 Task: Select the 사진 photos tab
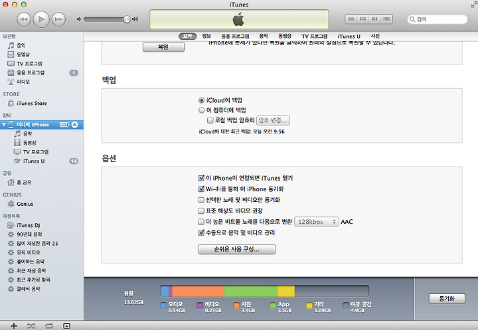coord(375,36)
